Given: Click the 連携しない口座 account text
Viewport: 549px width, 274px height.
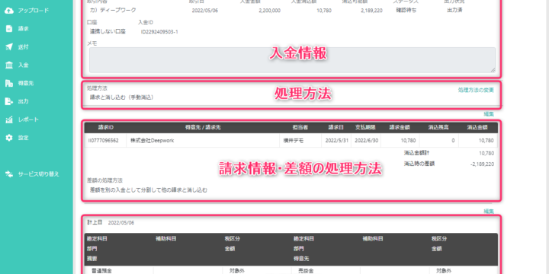Looking at the screenshot, I should (x=108, y=31).
